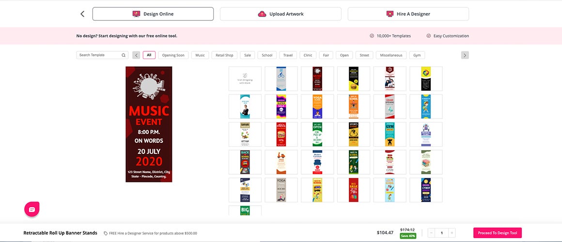This screenshot has width=562, height=242.
Task: Click Proceed To Design Tool button
Action: tap(498, 233)
